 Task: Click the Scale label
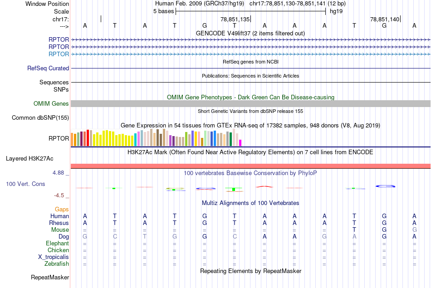point(61,11)
